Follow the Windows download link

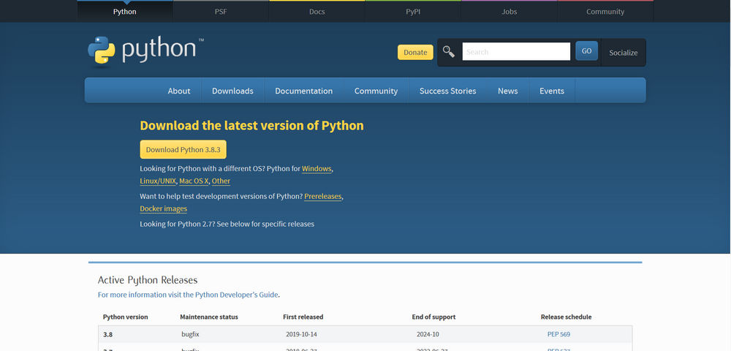pyautogui.click(x=317, y=169)
